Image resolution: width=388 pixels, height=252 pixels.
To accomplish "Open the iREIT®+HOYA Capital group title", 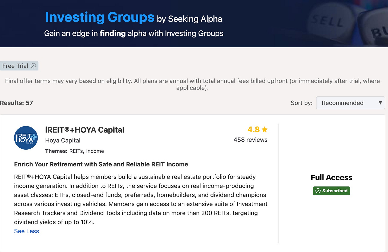I will click(x=84, y=130).
